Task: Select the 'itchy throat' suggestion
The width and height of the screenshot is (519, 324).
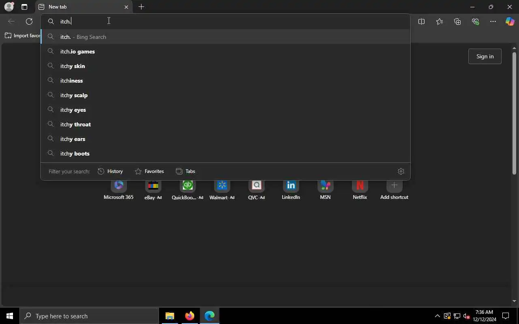Action: click(225, 124)
